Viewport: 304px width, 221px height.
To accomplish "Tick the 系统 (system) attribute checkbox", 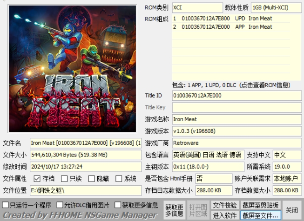I will click(119, 179).
